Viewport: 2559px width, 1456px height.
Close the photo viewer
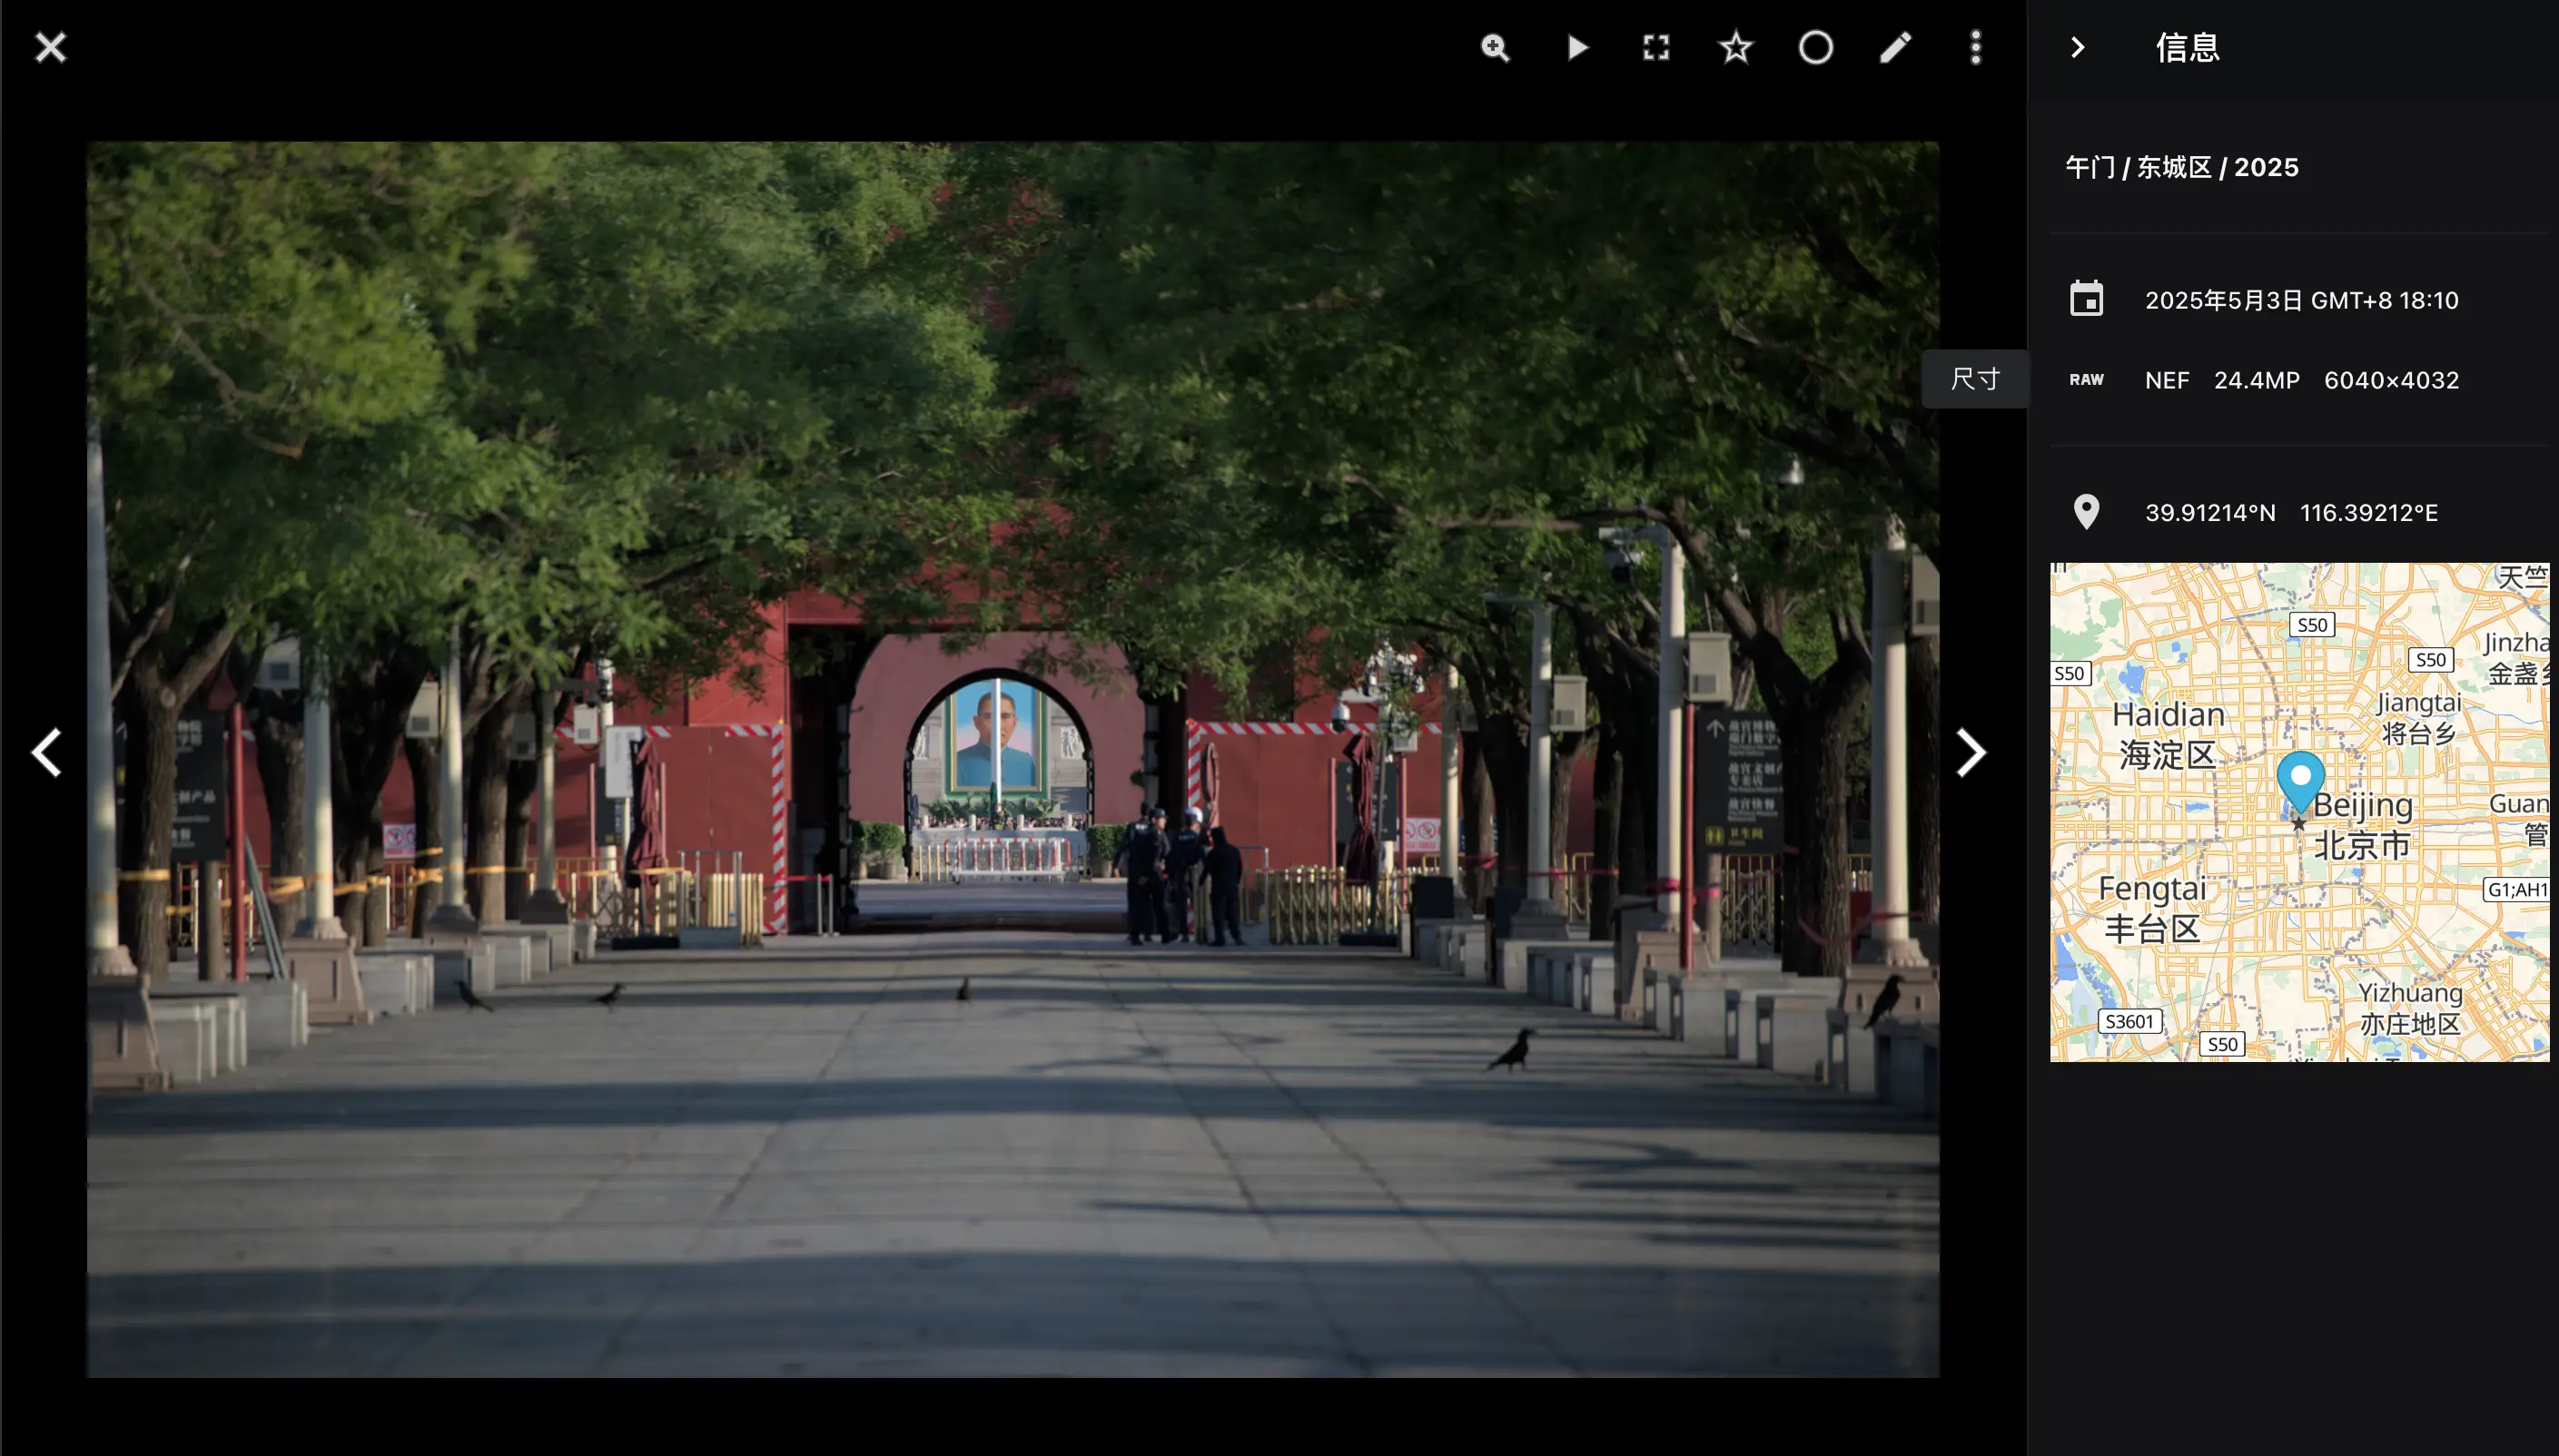[x=50, y=47]
